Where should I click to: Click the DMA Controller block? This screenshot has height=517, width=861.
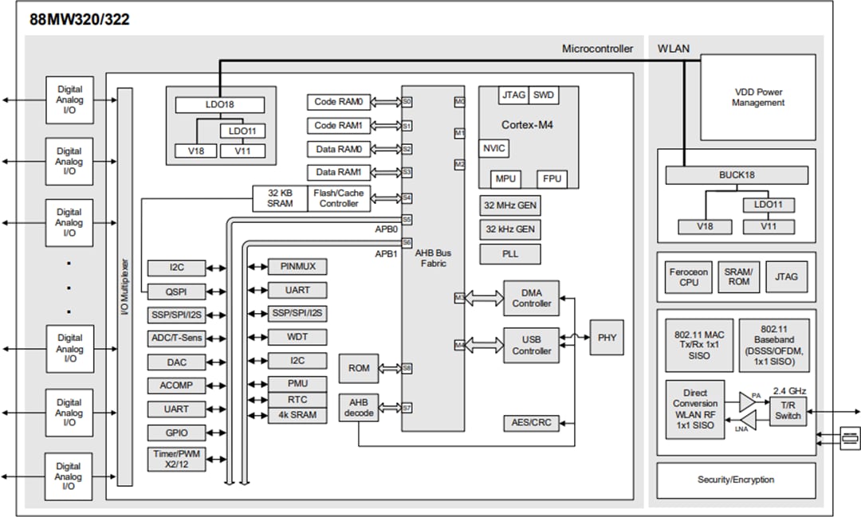(x=531, y=300)
